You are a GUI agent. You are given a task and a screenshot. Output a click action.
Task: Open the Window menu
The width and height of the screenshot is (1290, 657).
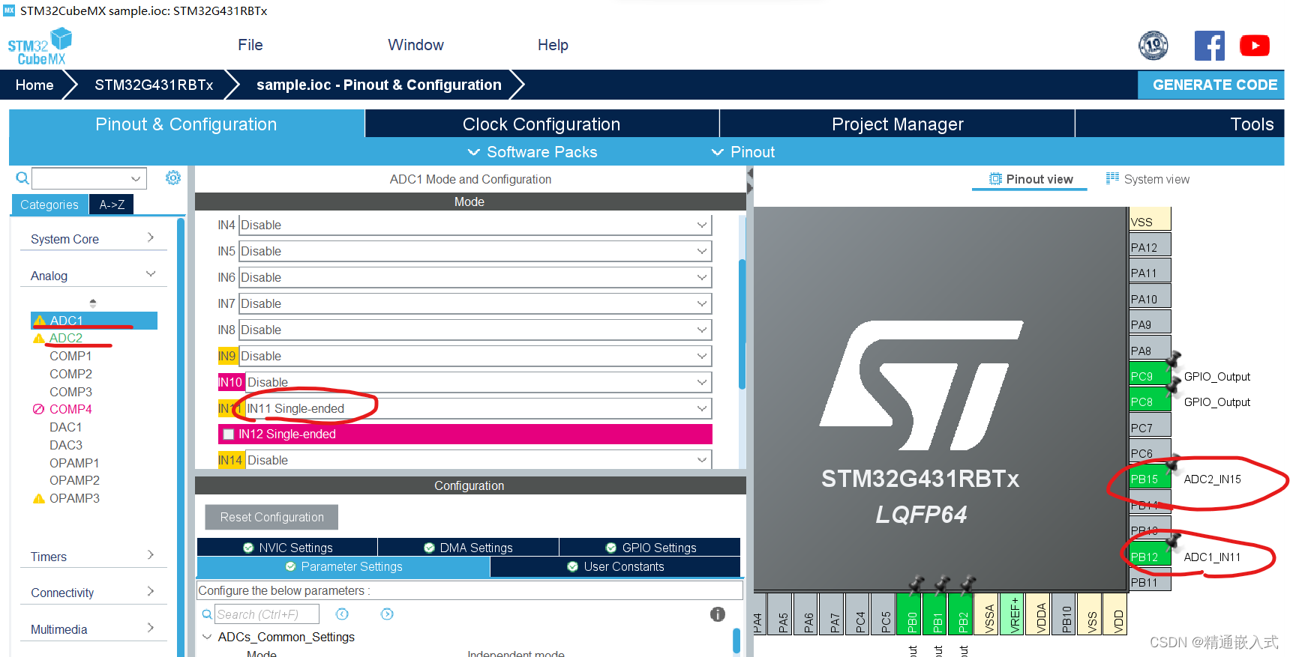pyautogui.click(x=416, y=45)
